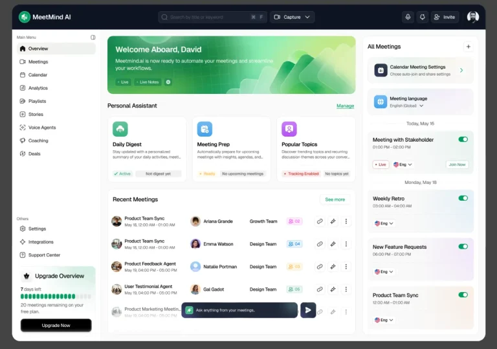Click the Meeting language globe icon
Viewport: 497px width, 349px height.
(381, 102)
